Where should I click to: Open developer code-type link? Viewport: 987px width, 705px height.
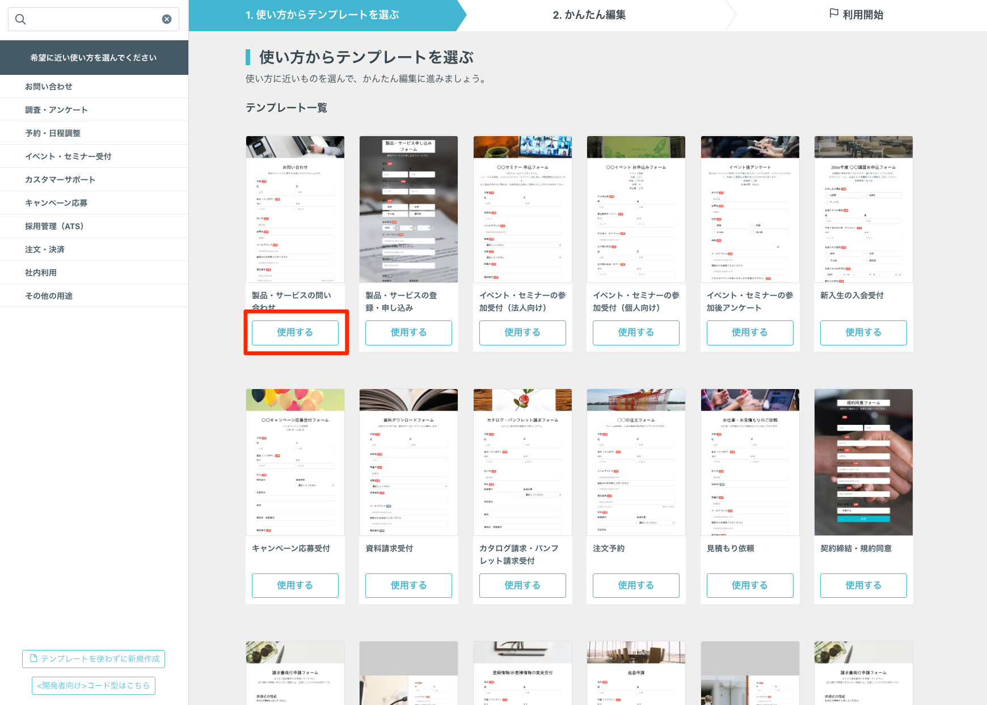click(94, 685)
